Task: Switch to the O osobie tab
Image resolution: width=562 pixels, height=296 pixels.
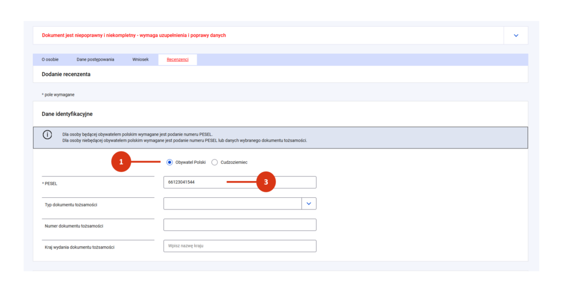Action: (50, 60)
